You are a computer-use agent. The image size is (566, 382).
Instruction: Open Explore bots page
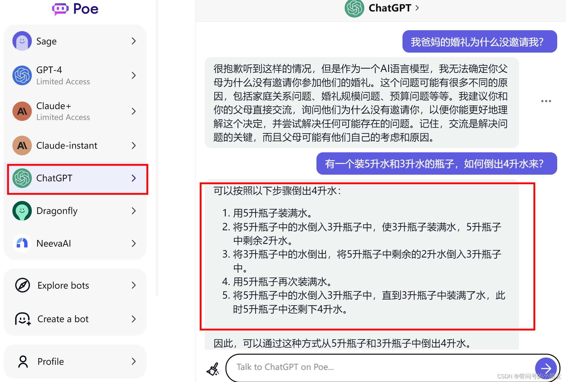(75, 285)
